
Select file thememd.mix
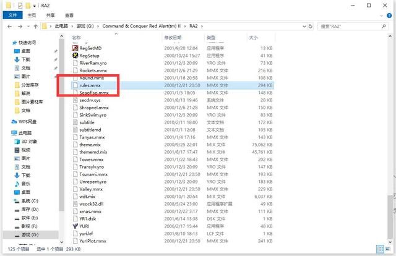pos(93,152)
